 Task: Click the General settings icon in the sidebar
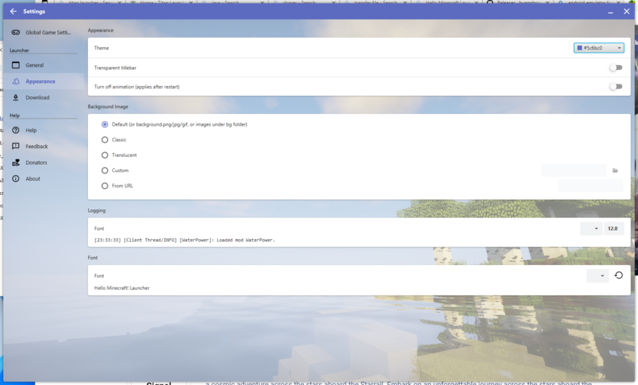click(x=16, y=65)
